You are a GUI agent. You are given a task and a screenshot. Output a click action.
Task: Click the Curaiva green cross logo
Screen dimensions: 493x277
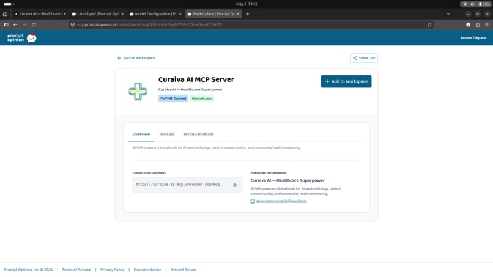(138, 92)
